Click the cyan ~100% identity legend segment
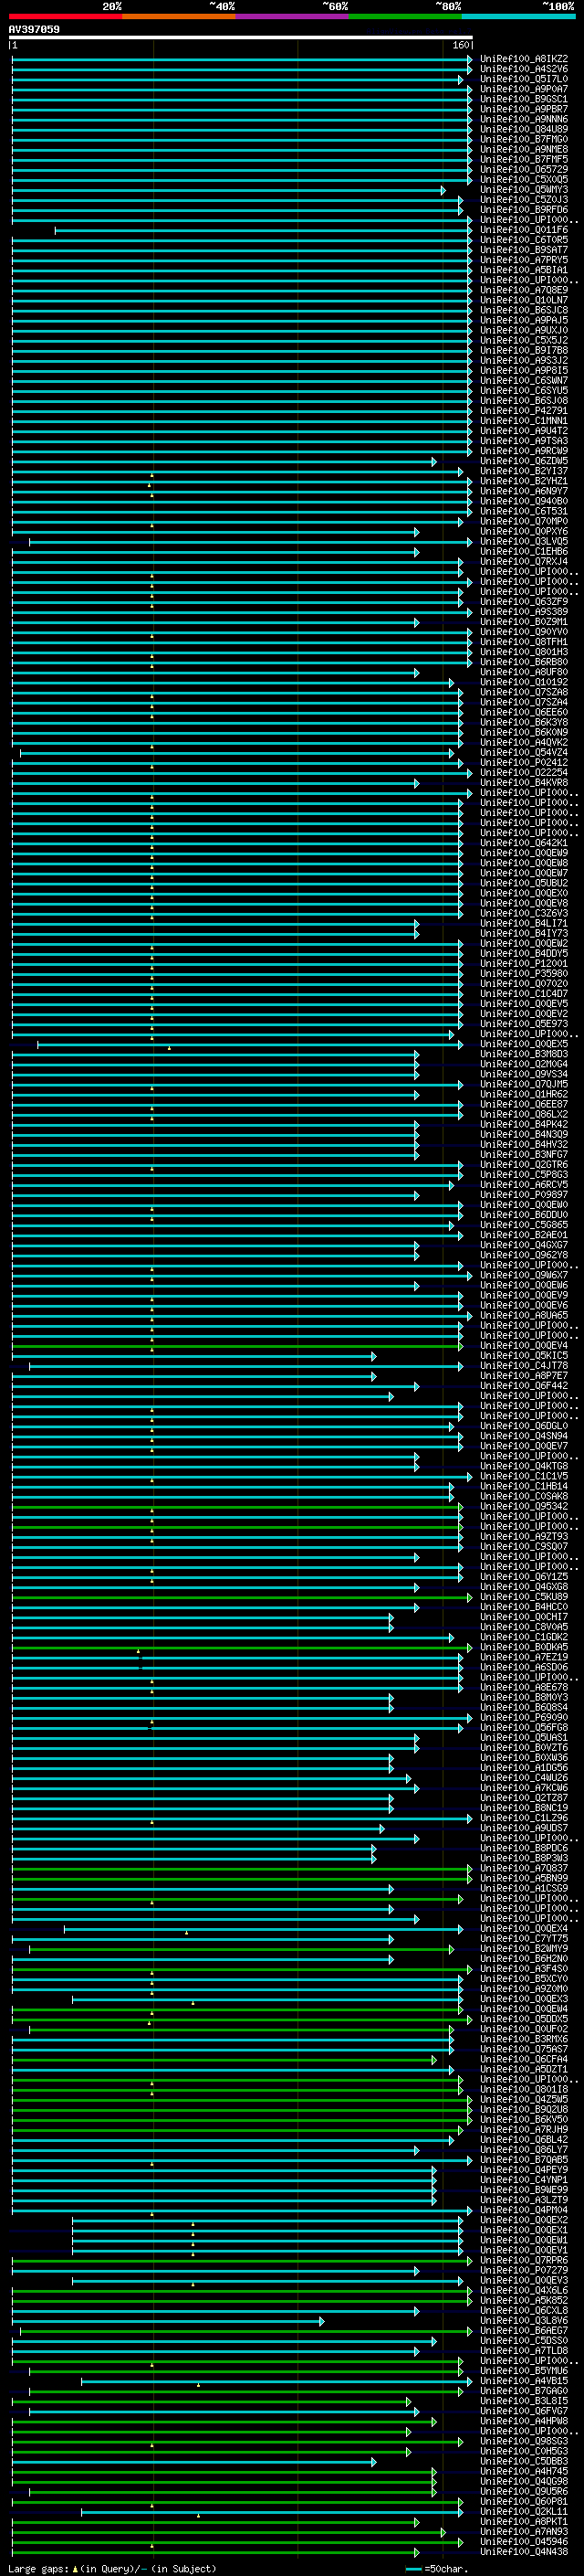The image size is (584, 2576). [x=519, y=16]
